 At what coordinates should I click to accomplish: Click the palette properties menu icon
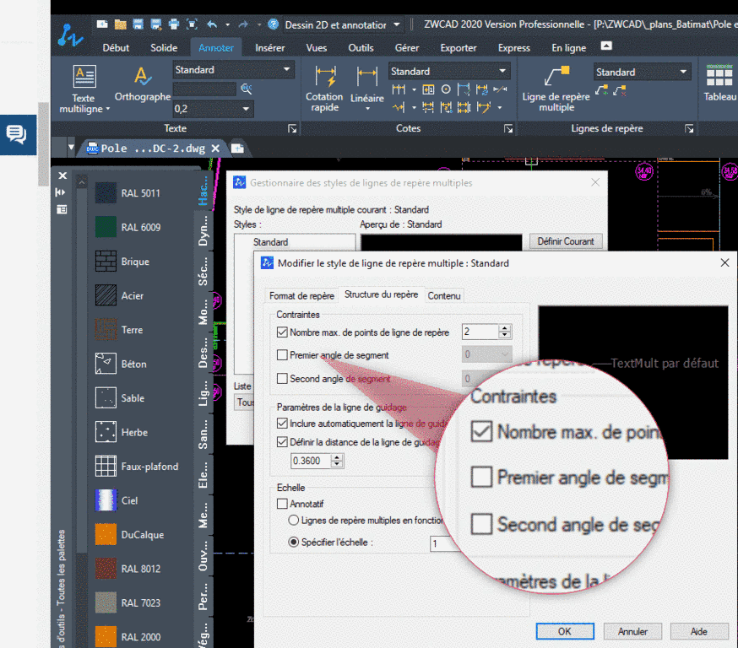[x=62, y=209]
